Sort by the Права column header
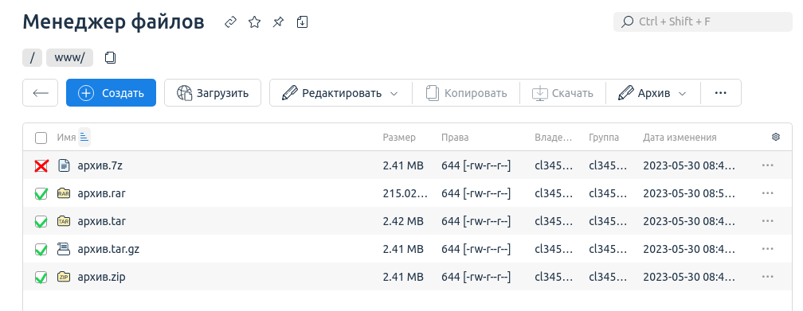The width and height of the screenshot is (803, 311). click(x=455, y=137)
